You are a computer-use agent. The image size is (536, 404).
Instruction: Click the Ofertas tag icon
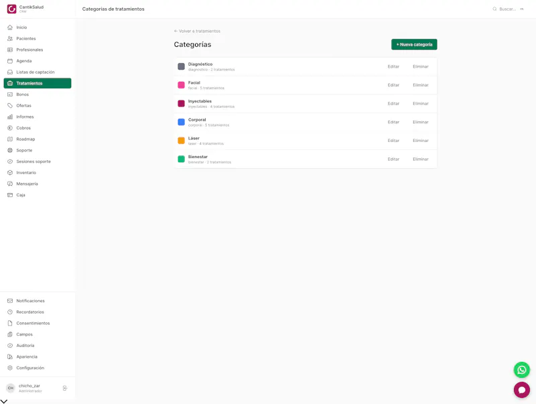tap(10, 106)
